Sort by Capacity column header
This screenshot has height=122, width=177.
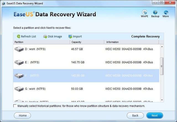[x=87, y=42]
